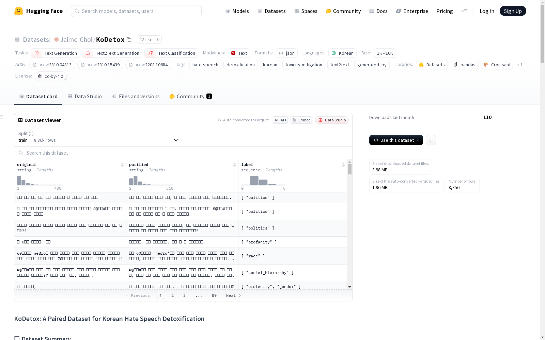Open the Jaime-Choi profile link
545x340 pixels.
[x=76, y=39]
